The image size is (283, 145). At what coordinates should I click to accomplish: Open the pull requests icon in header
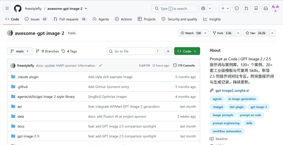246,8
